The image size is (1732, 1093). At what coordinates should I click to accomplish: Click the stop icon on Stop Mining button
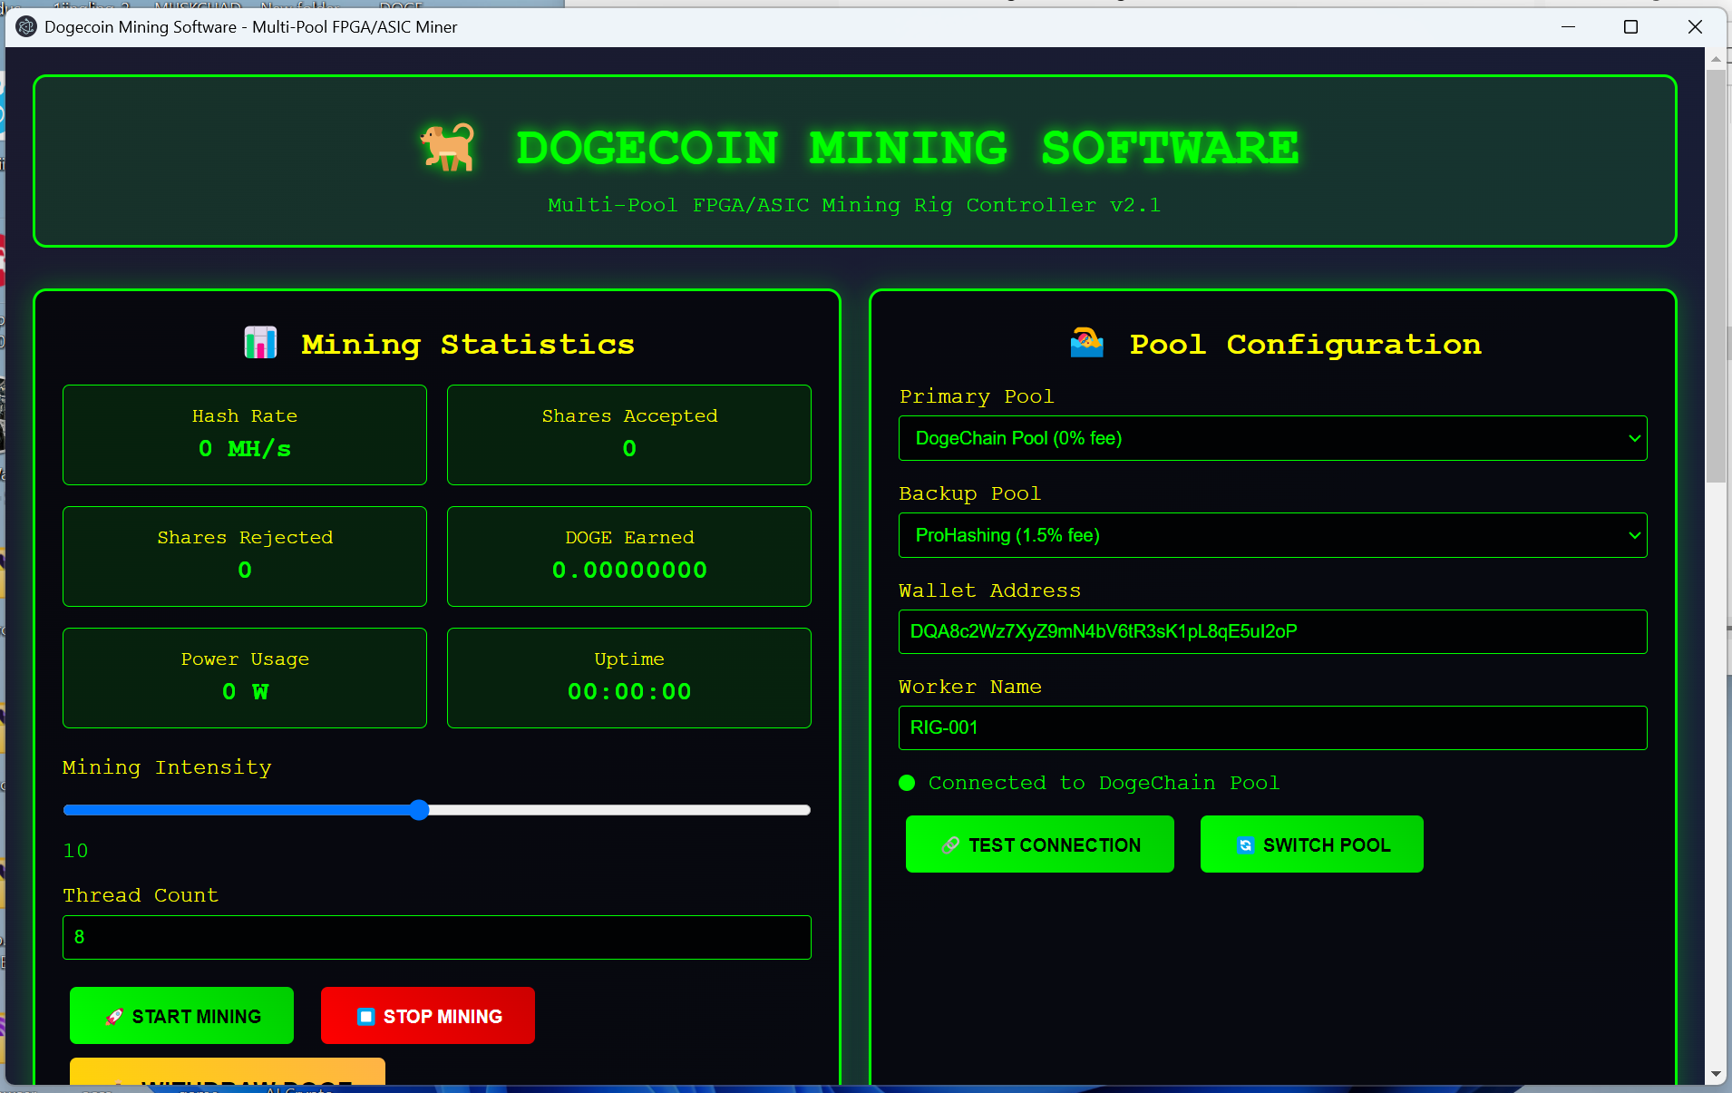tap(366, 1016)
